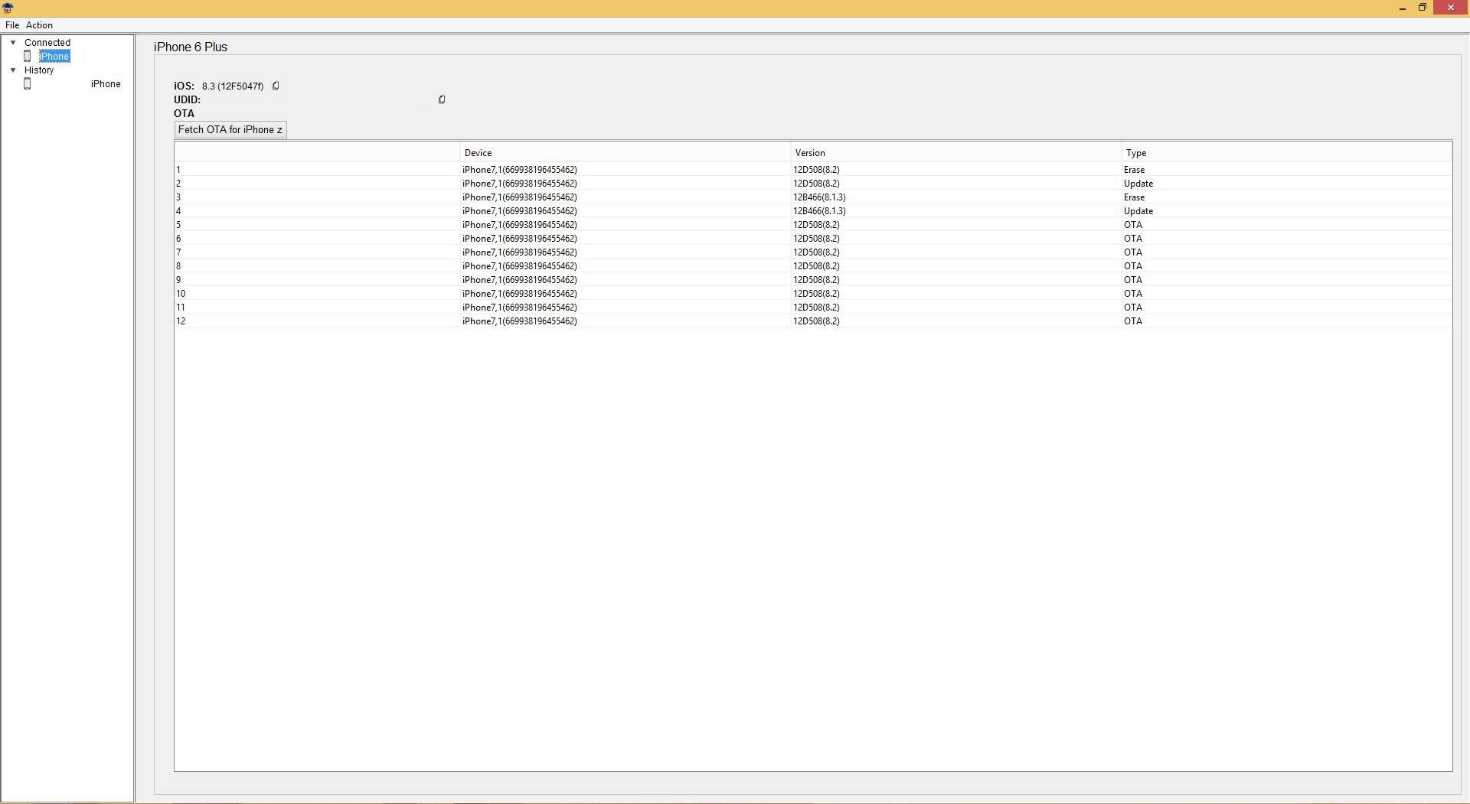Select row 8 number cell

[317, 265]
